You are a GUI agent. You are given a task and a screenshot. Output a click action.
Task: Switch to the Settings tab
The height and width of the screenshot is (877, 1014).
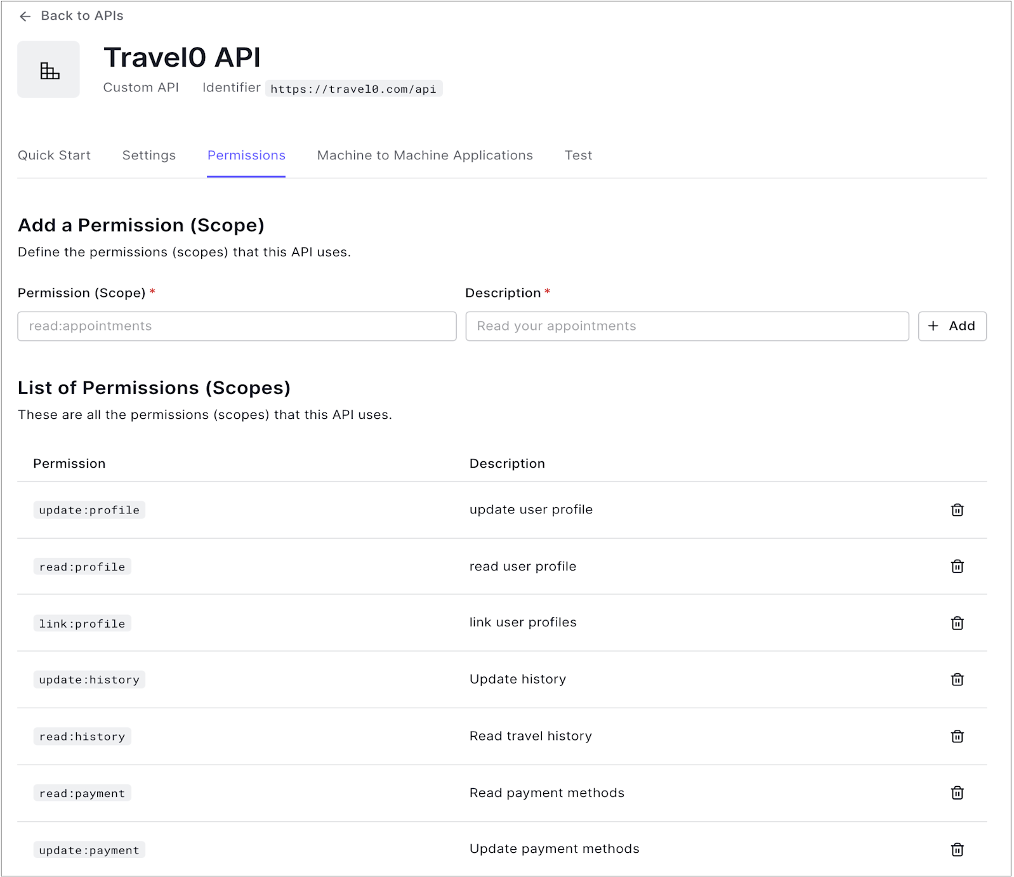(149, 155)
